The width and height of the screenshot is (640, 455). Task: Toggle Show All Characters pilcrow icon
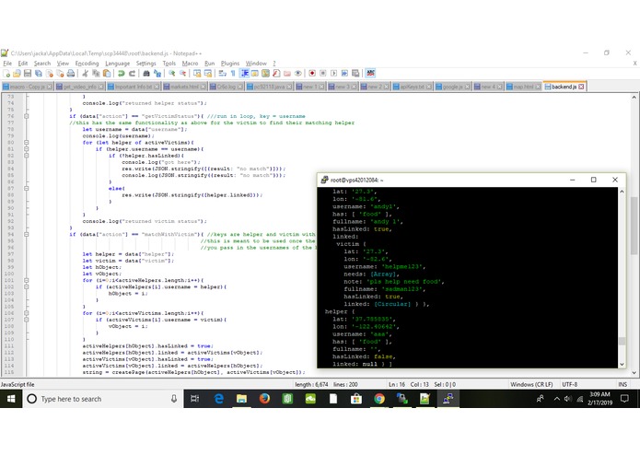pos(233,74)
